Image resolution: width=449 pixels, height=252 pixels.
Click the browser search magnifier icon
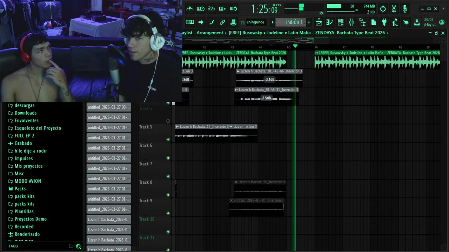click(79, 246)
